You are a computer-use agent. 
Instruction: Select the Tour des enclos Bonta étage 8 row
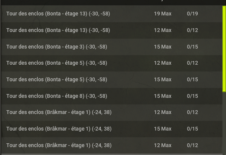pos(112,96)
